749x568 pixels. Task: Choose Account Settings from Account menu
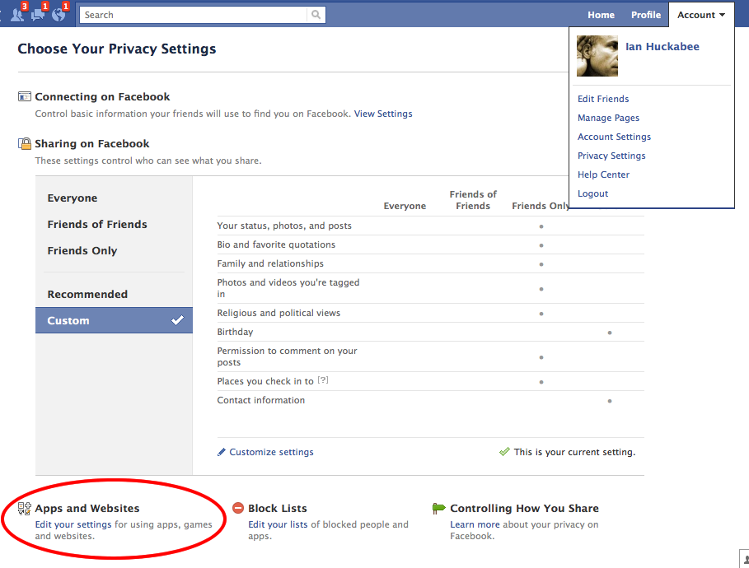614,137
